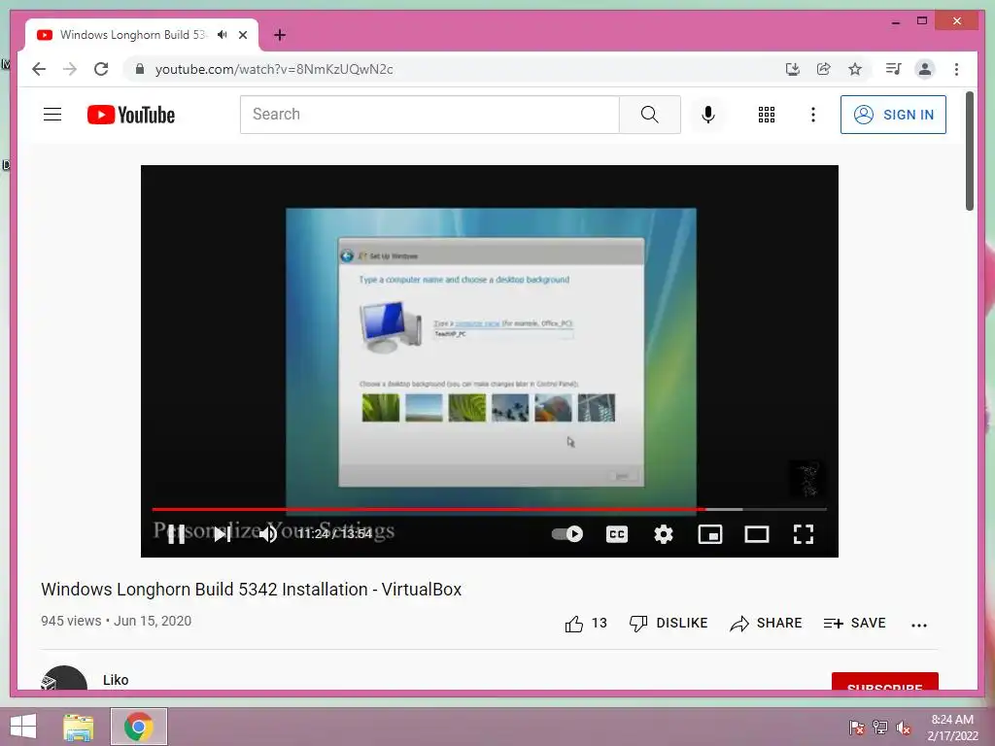
Task: Close the Windows Longhorn Build tab
Action: [x=243, y=35]
